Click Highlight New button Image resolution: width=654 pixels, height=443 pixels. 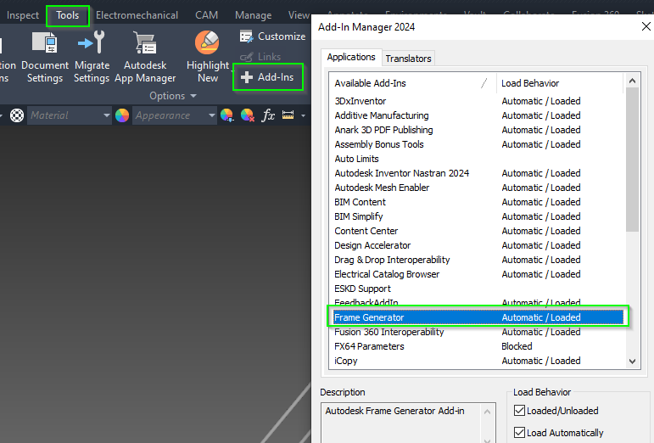coord(208,58)
